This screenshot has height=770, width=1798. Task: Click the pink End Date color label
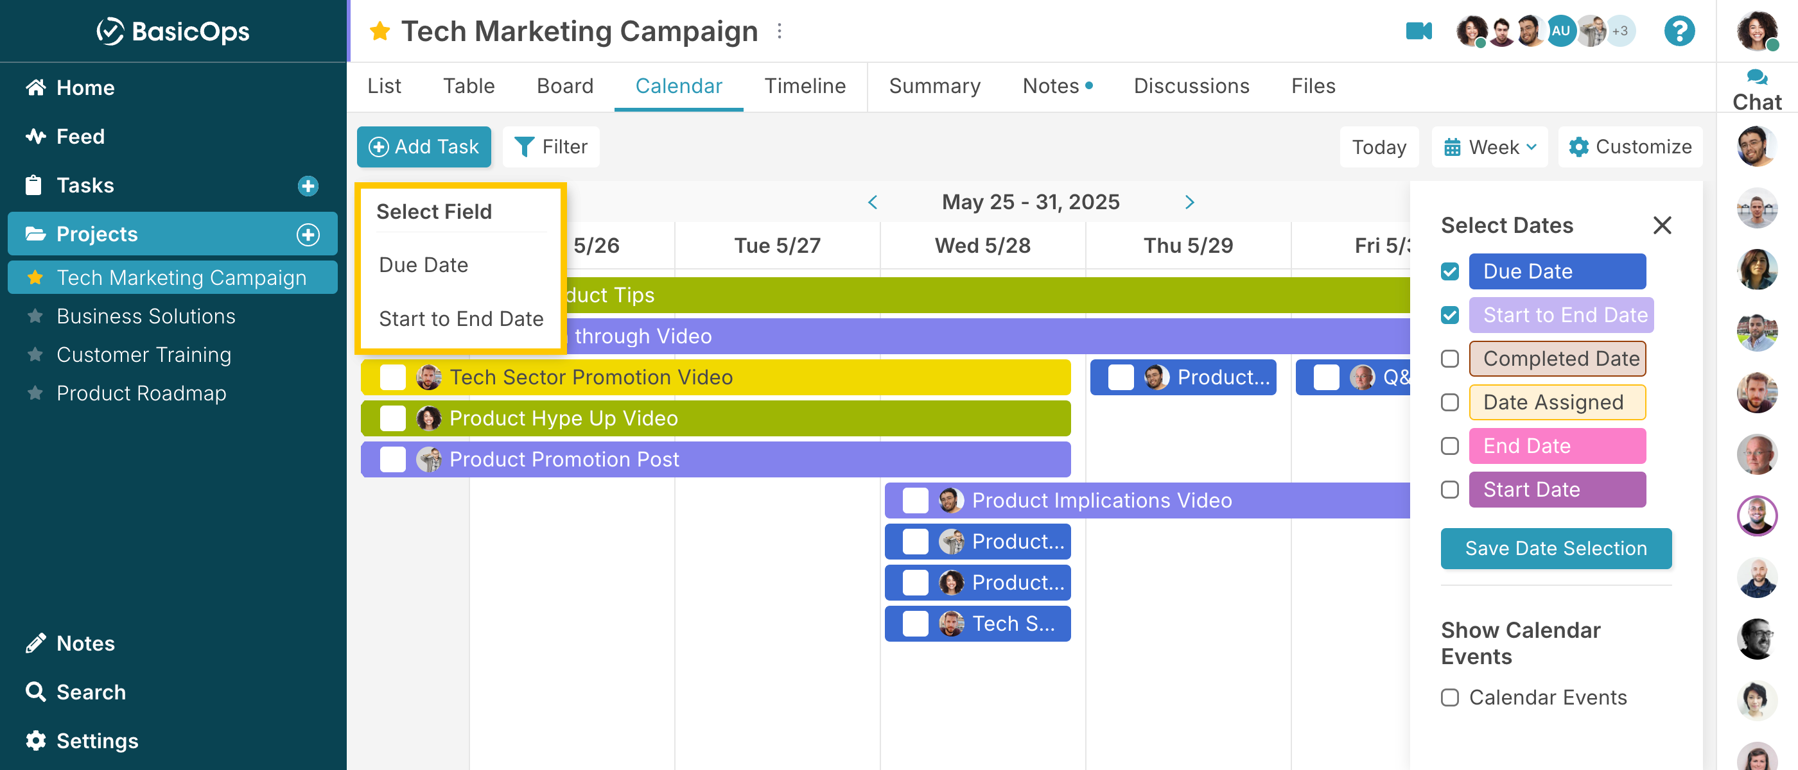point(1557,446)
